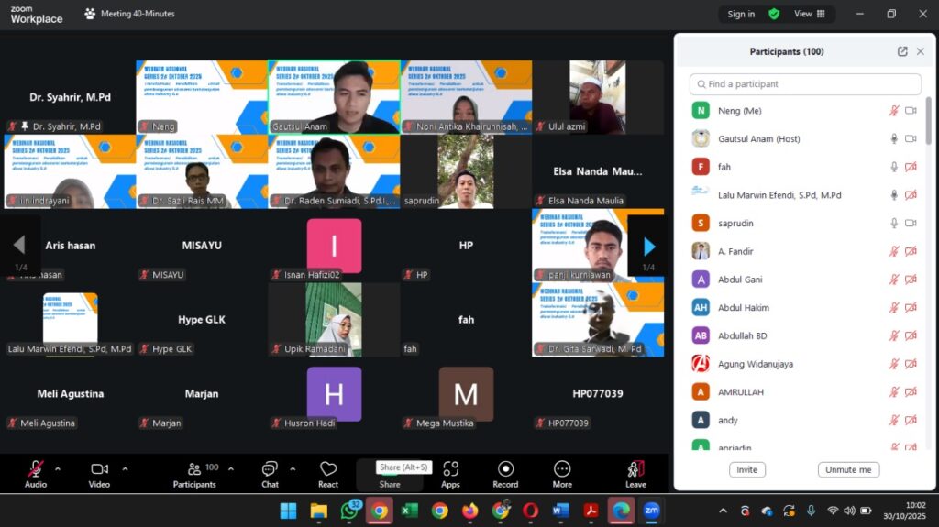Viewport: 939px width, 527px height.
Task: Select Gautsul Anam (Host) in participants list
Action: pyautogui.click(x=758, y=139)
